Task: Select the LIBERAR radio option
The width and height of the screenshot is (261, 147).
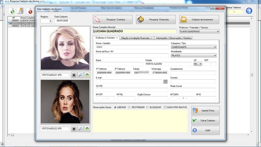Action: pyautogui.click(x=115, y=107)
